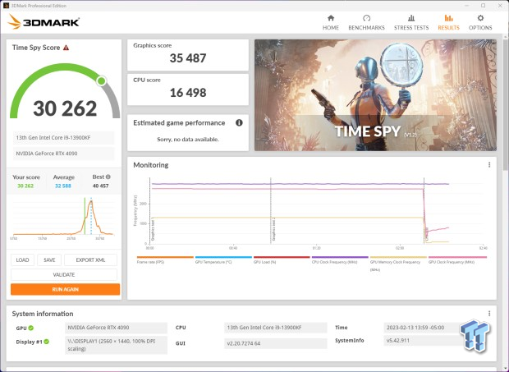Toggle the GPU Clock Frequency legend
The image size is (509, 372).
[457, 260]
